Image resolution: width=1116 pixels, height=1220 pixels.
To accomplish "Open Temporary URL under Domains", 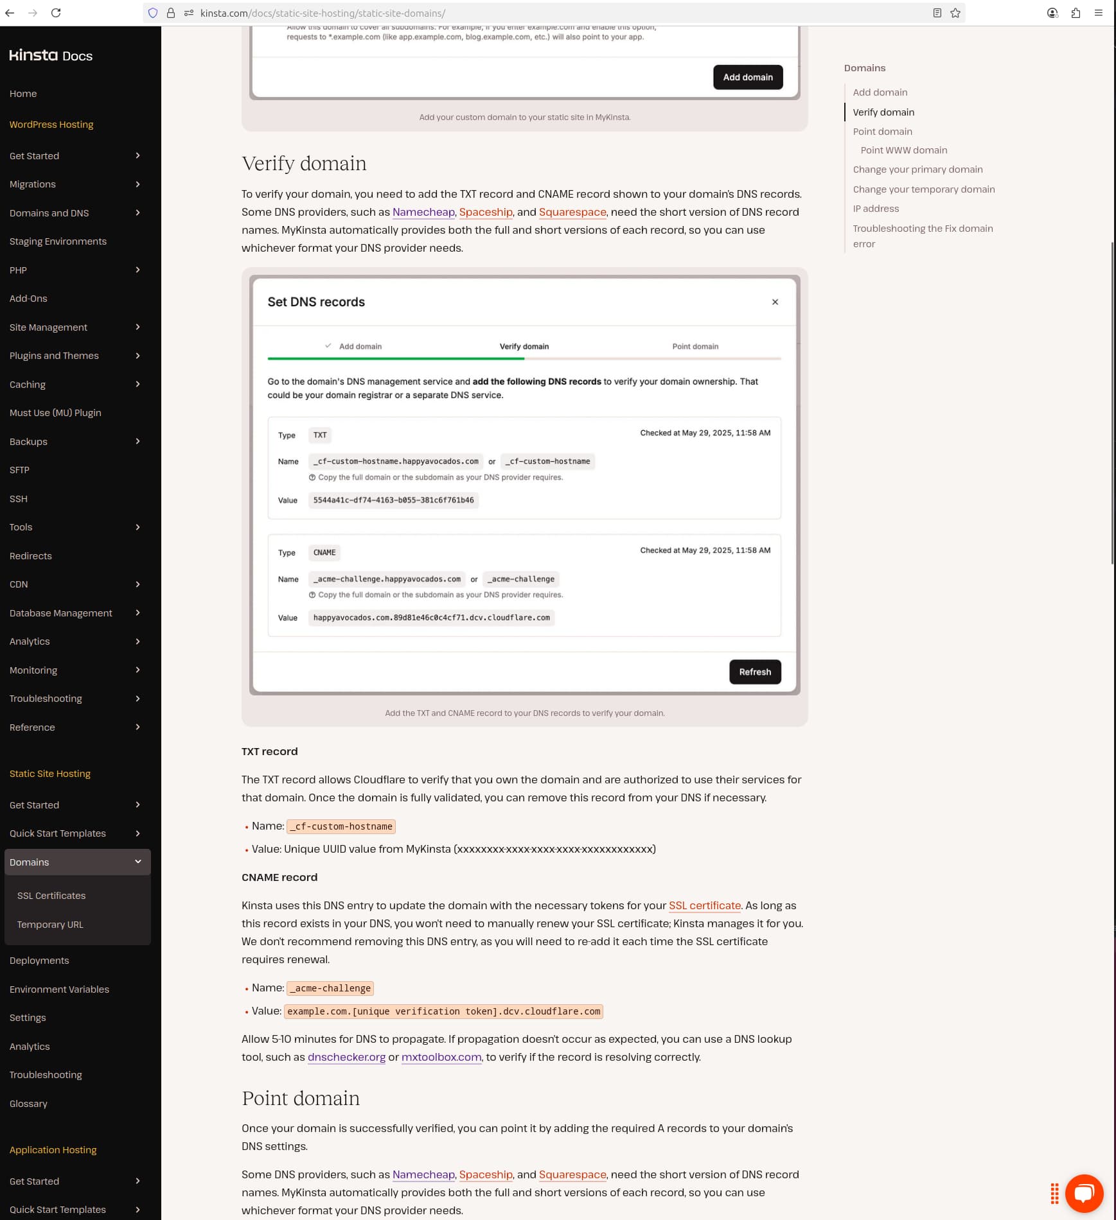I will 50,925.
